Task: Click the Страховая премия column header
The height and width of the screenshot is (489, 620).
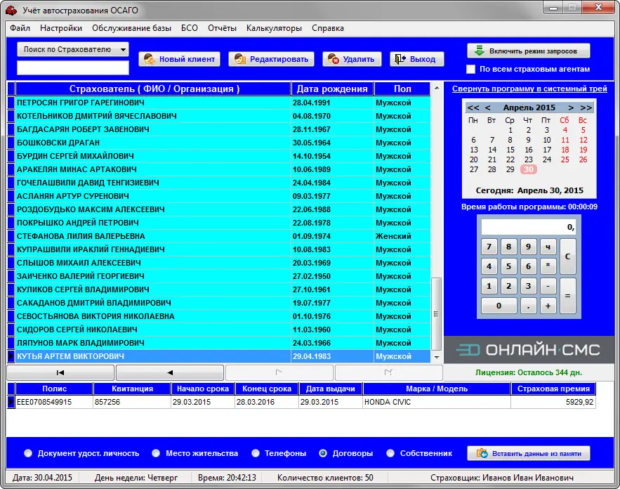Action: [x=553, y=389]
